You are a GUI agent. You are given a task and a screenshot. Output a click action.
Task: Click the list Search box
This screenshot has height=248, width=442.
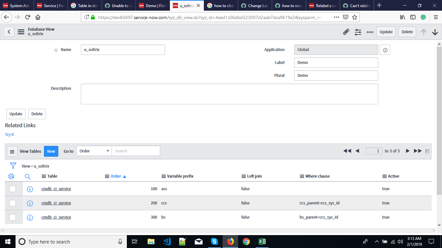point(136,151)
